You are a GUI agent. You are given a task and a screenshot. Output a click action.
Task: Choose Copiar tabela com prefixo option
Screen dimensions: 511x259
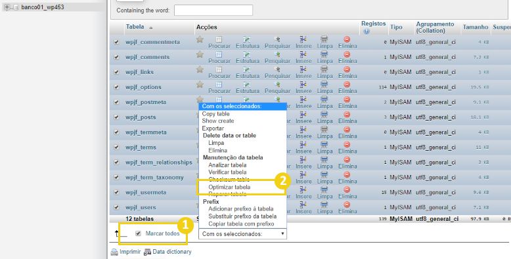coord(241,224)
